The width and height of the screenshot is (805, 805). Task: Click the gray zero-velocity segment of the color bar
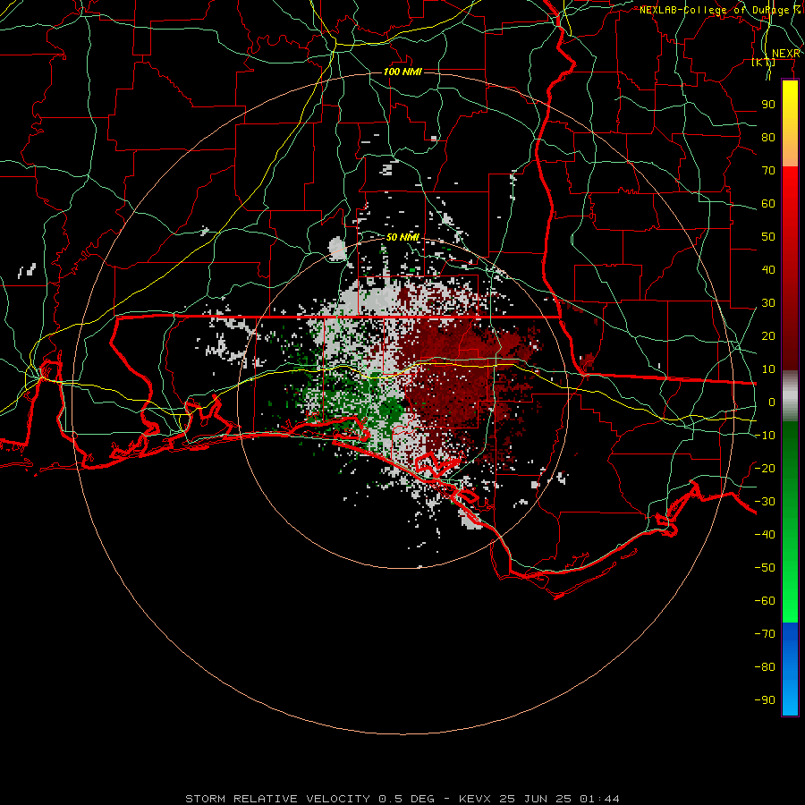click(790, 396)
